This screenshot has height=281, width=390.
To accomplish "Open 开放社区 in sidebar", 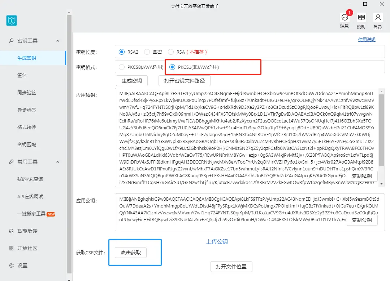I will [27, 248].
